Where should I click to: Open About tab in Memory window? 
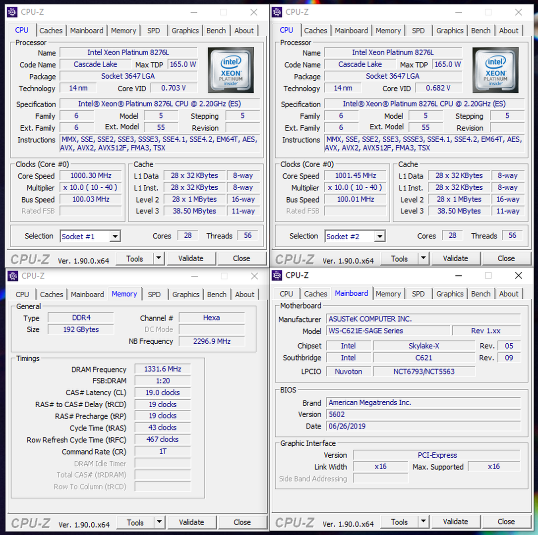click(244, 294)
